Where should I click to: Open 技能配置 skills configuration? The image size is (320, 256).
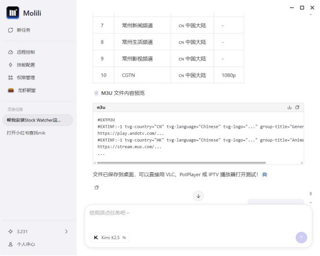click(x=21, y=65)
